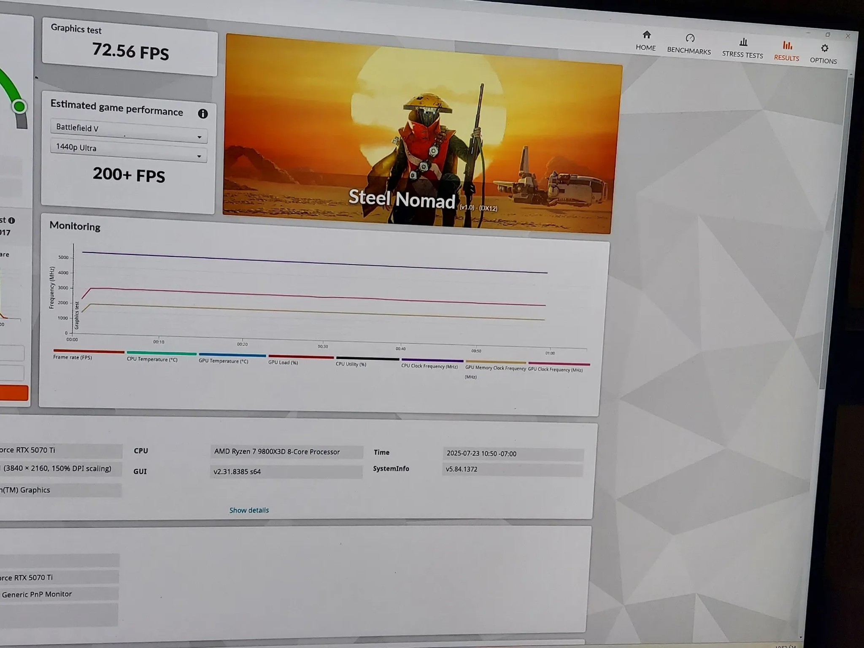Toggle CPU Clock Frequency (MHz) legend series
This screenshot has height=648, width=864.
pos(429,366)
